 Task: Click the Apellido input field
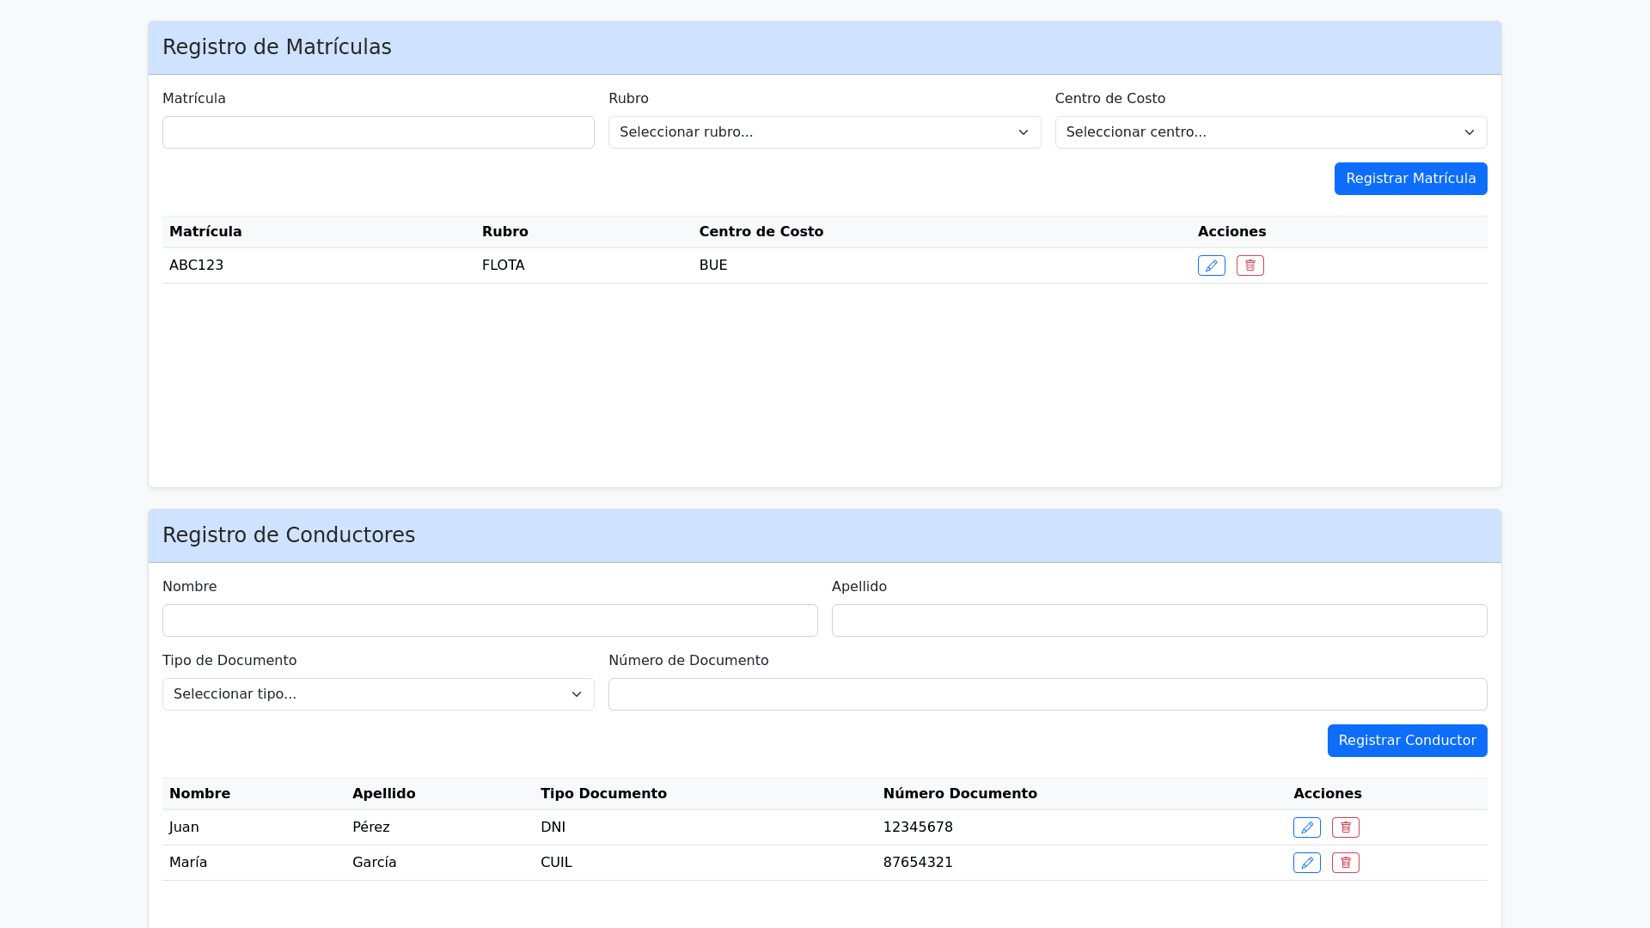pos(1158,620)
